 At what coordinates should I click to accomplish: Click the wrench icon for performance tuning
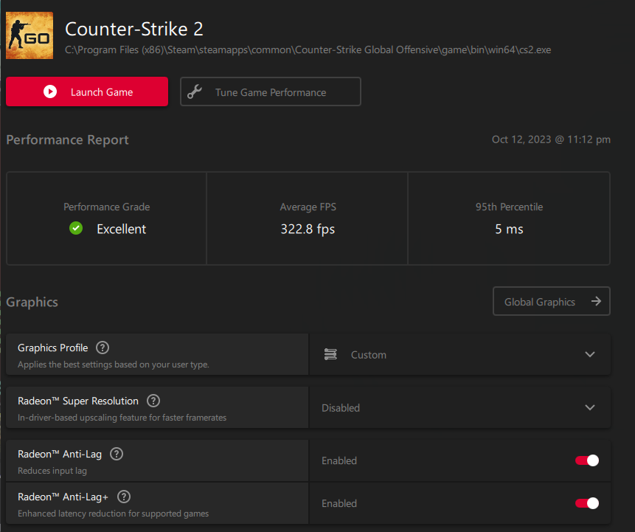(195, 92)
